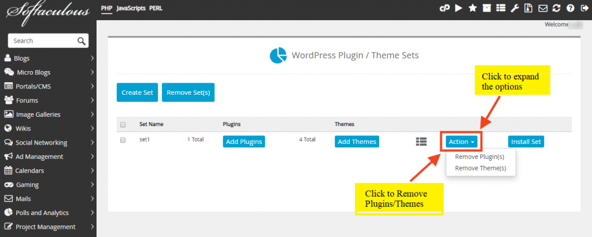Click the list details icon for set1
Screen dimensions: 592x237
point(421,142)
